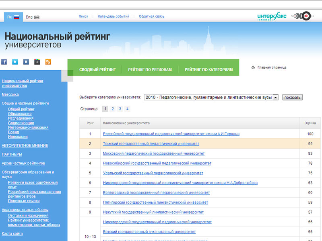Open the Общий рейтинг sidebar link
Viewport: 322px width, 241px height.
[x=21, y=109]
